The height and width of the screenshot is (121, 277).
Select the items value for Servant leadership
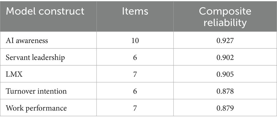[135, 57]
